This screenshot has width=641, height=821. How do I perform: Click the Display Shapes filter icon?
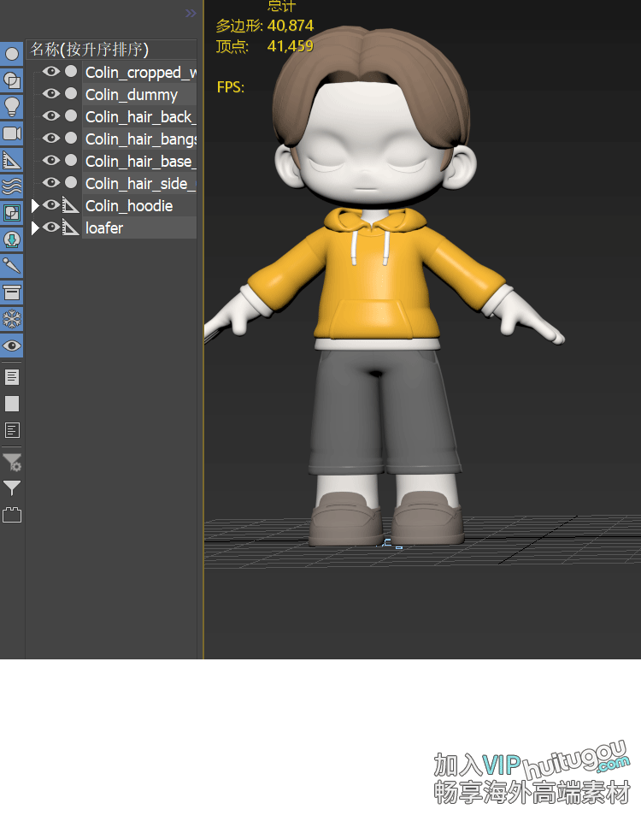coord(12,80)
